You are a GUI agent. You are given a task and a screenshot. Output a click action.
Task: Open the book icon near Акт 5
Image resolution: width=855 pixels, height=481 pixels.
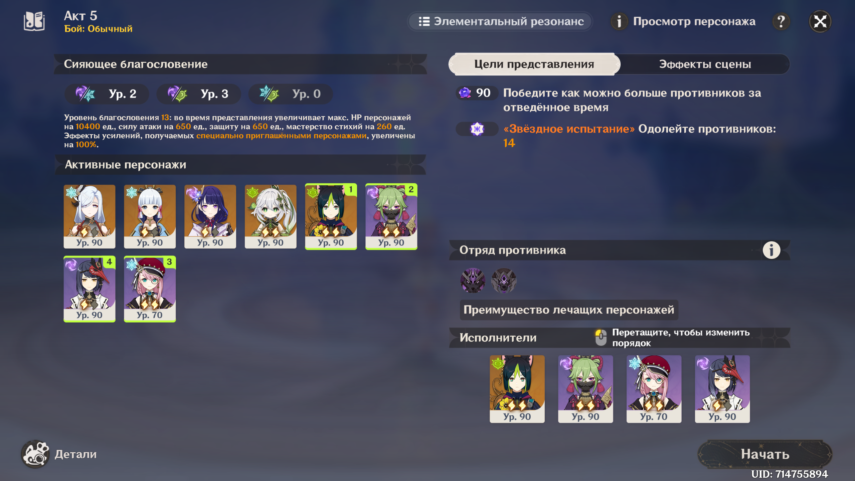click(34, 21)
